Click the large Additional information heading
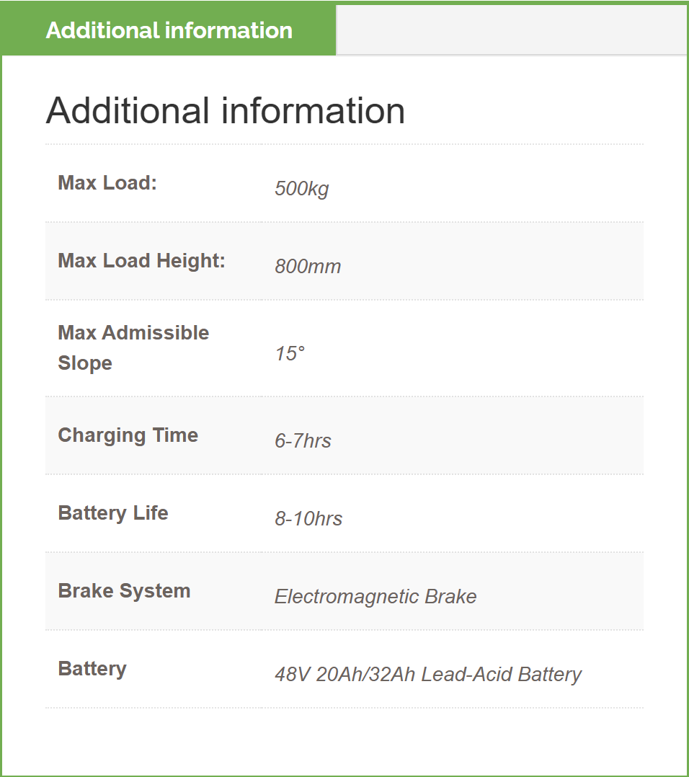The height and width of the screenshot is (777, 689). (225, 111)
